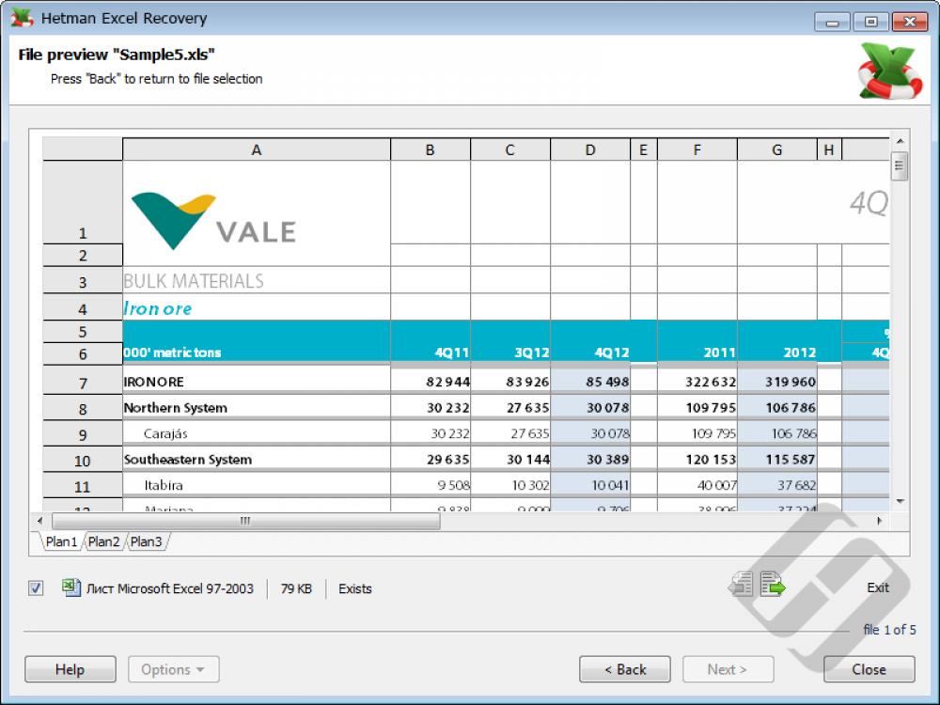This screenshot has width=940, height=705.
Task: Click the gray document back-arrow icon
Action: click(x=740, y=583)
